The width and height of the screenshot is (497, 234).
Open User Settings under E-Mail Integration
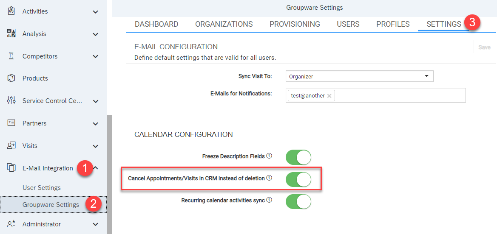pos(42,187)
